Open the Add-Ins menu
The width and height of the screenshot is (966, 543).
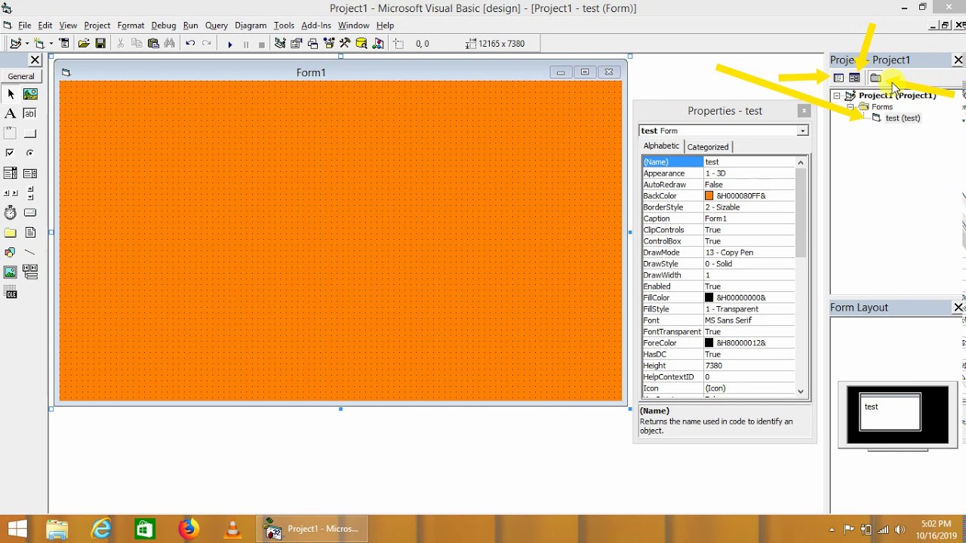click(x=316, y=26)
